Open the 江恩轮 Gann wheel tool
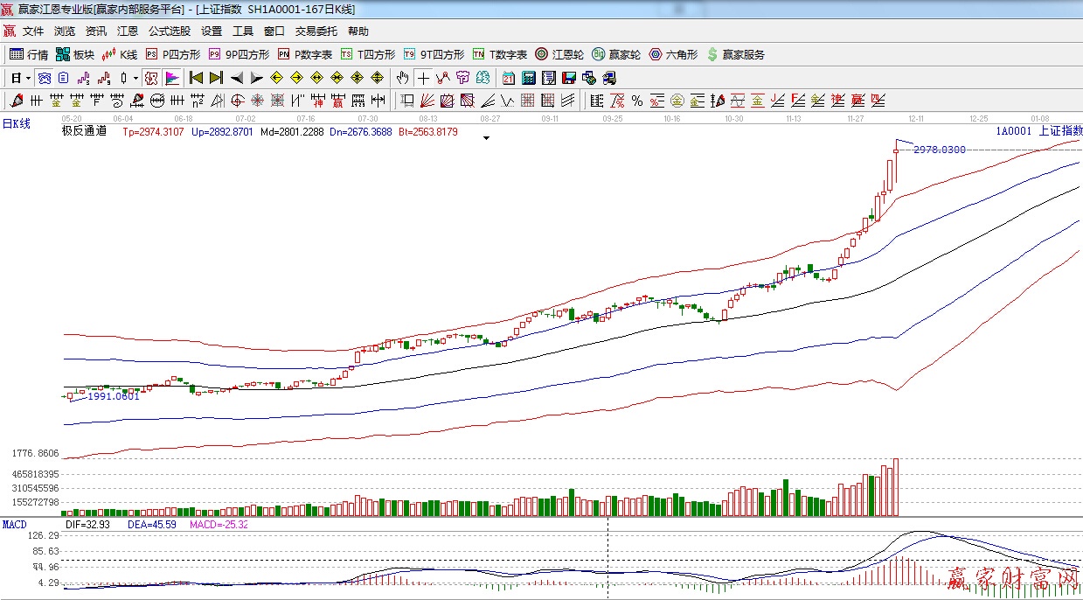 [559, 54]
